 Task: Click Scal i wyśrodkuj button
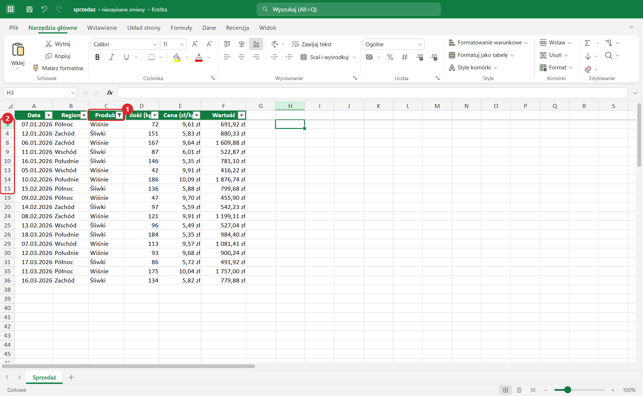325,57
